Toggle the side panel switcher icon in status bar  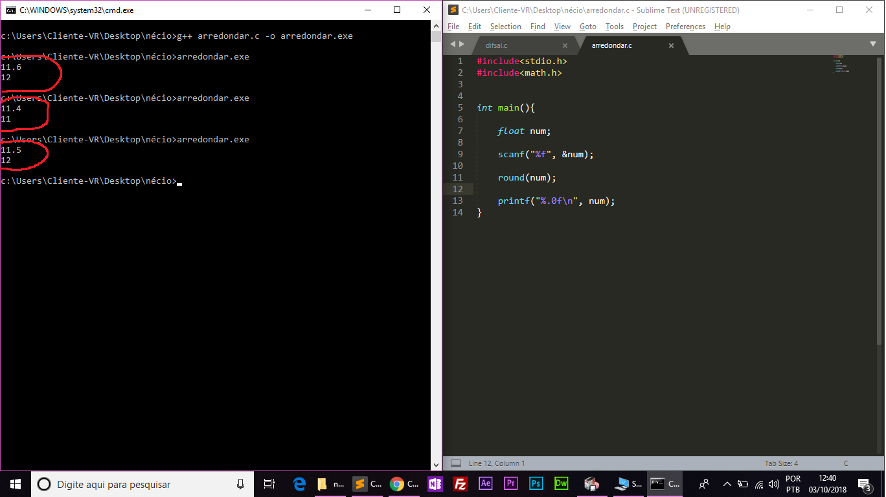pyautogui.click(x=456, y=463)
